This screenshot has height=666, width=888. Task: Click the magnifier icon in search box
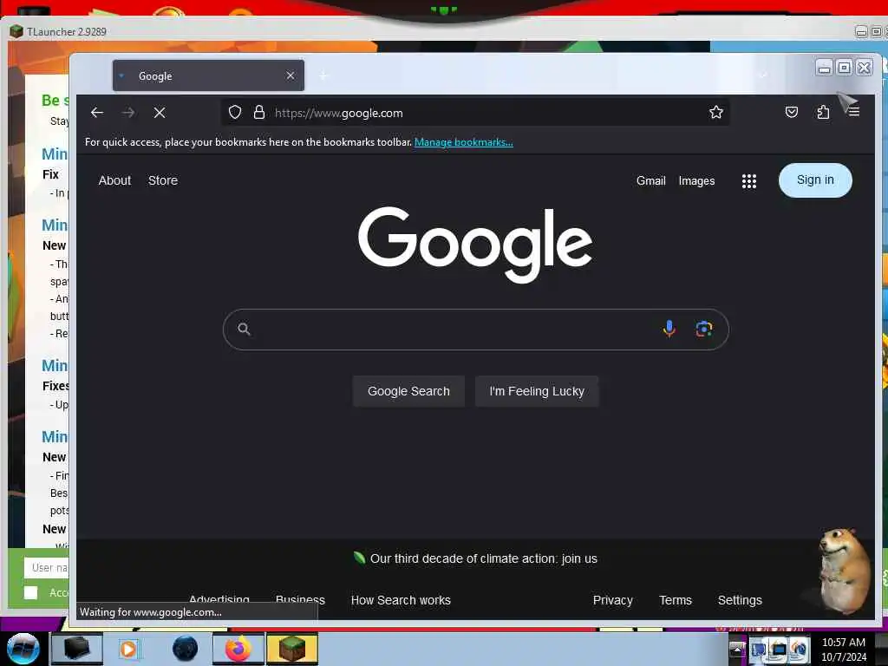[244, 329]
